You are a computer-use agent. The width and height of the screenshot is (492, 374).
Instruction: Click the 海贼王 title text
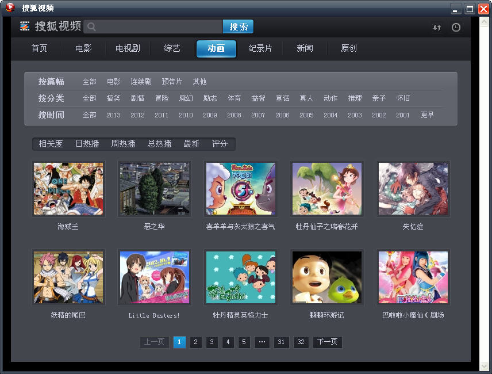(68, 226)
